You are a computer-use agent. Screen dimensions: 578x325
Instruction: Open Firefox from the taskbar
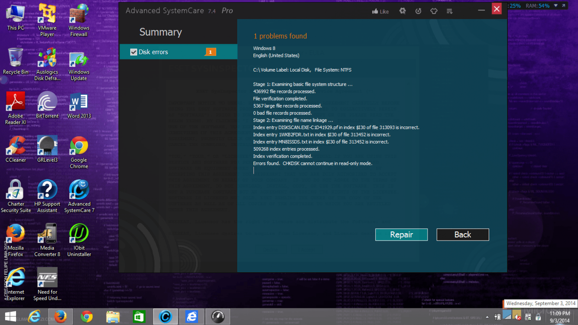point(60,317)
